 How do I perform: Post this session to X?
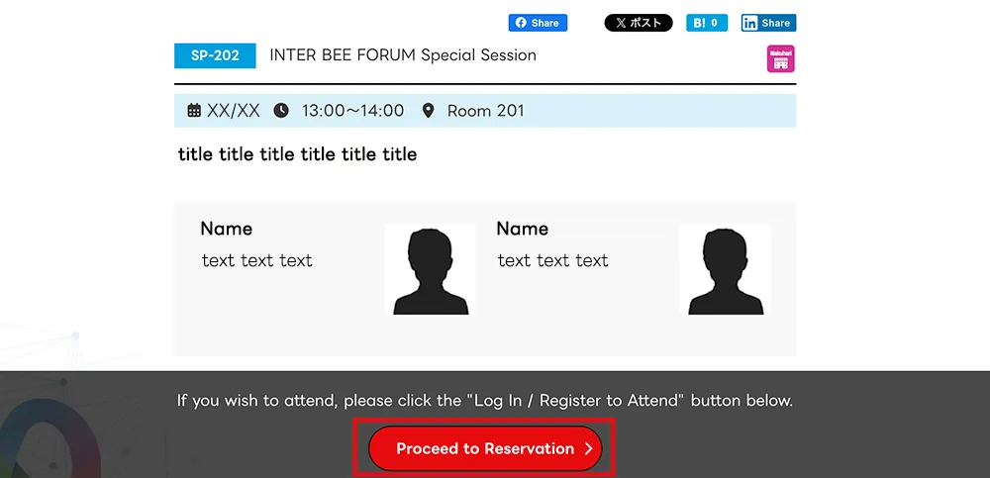(x=638, y=23)
